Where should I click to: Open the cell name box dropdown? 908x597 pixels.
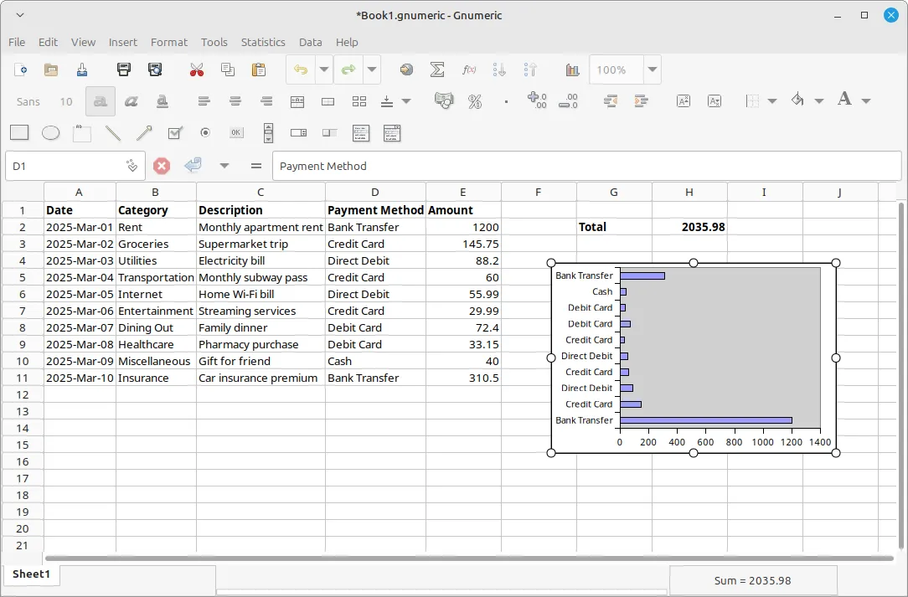point(132,166)
